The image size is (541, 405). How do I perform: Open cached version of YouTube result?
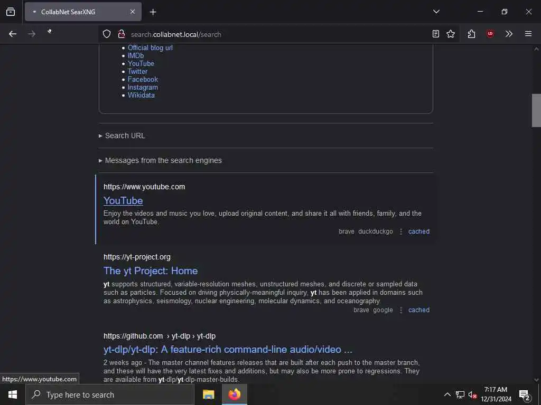tap(419, 232)
